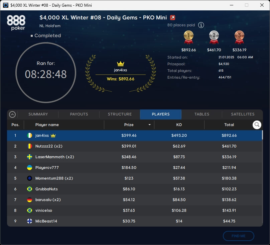Click the winner crown icon above jan4ixs
This screenshot has height=245, width=270.
[x=121, y=64]
